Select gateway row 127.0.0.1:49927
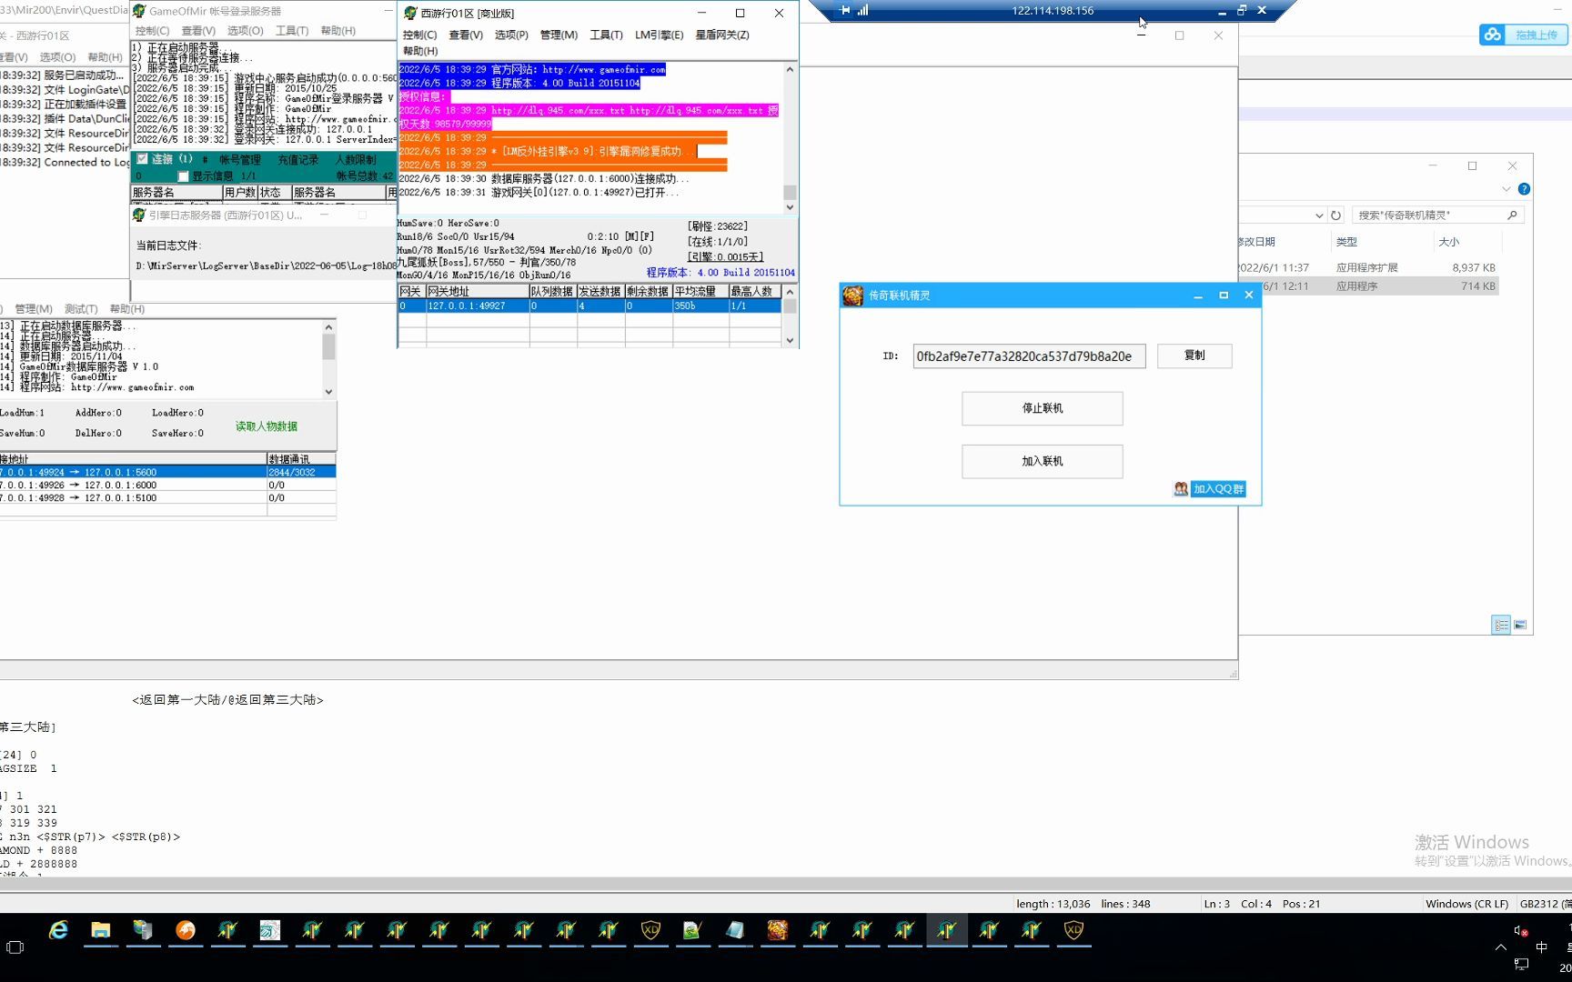 (x=589, y=306)
